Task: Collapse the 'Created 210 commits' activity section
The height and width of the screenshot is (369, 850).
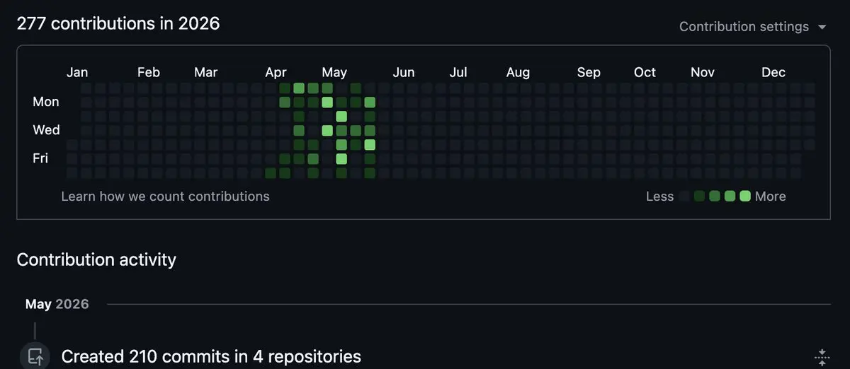Action: (822, 356)
